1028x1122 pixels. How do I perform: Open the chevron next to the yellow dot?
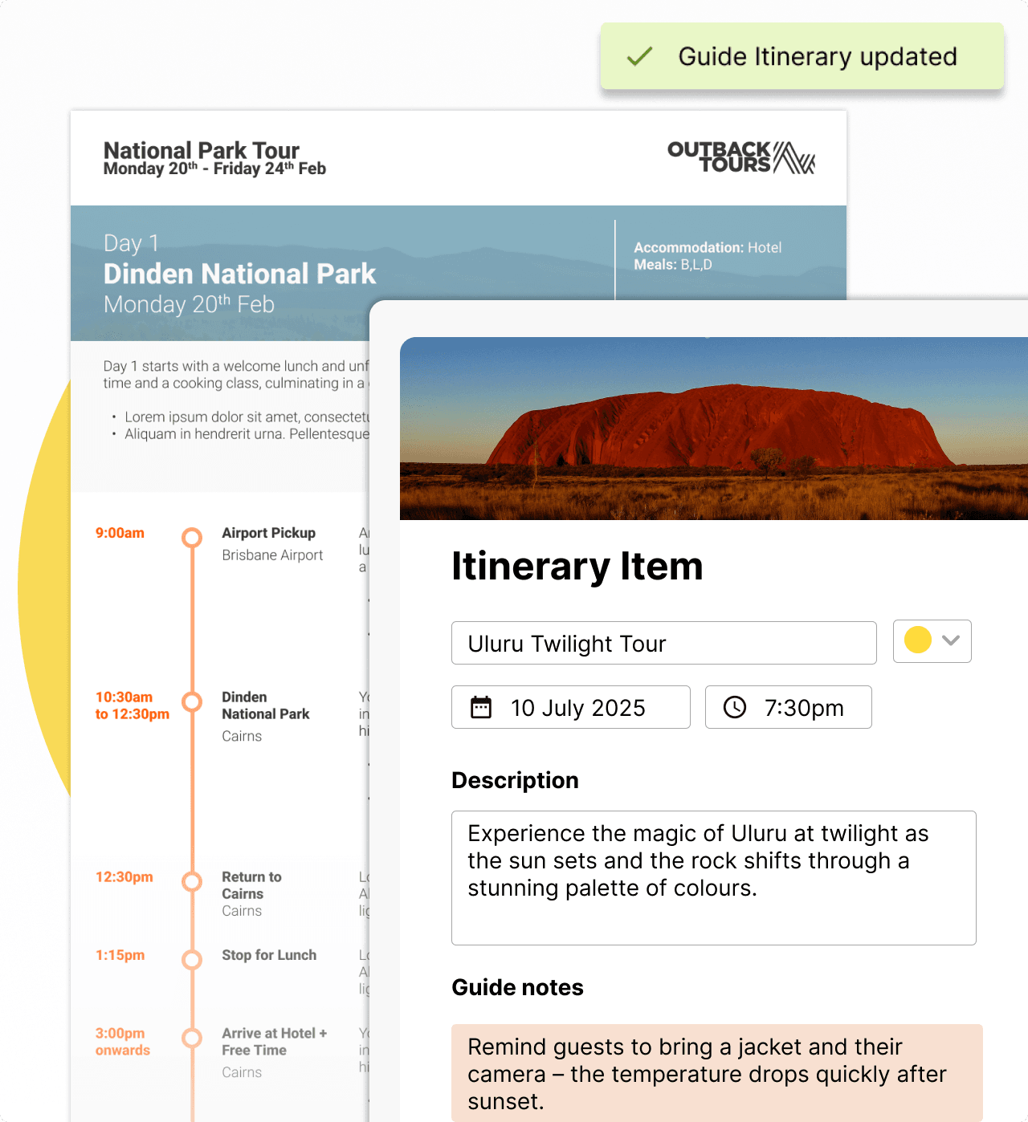point(951,641)
